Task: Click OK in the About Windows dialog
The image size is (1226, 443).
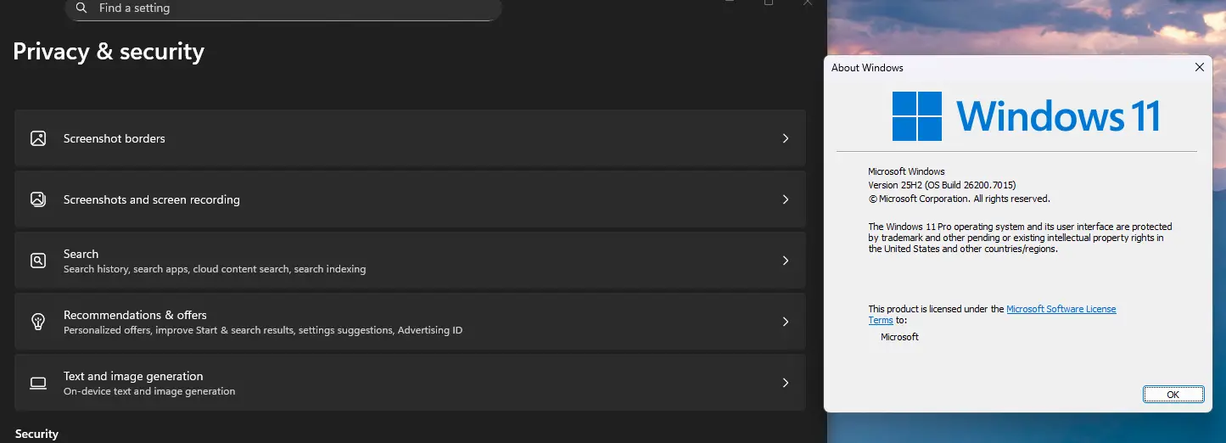Action: (x=1173, y=395)
